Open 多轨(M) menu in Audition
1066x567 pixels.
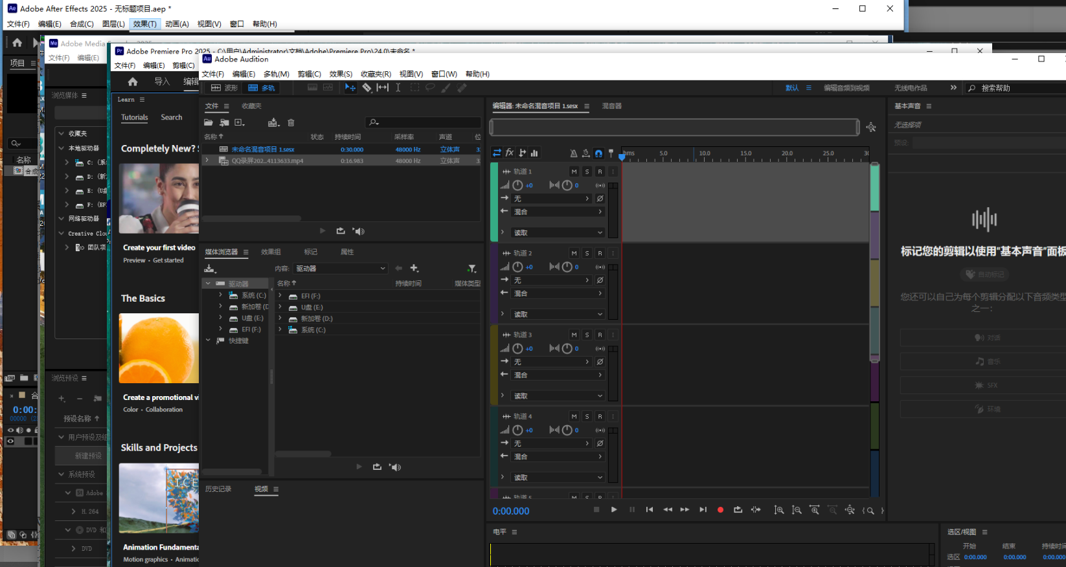pyautogui.click(x=276, y=74)
